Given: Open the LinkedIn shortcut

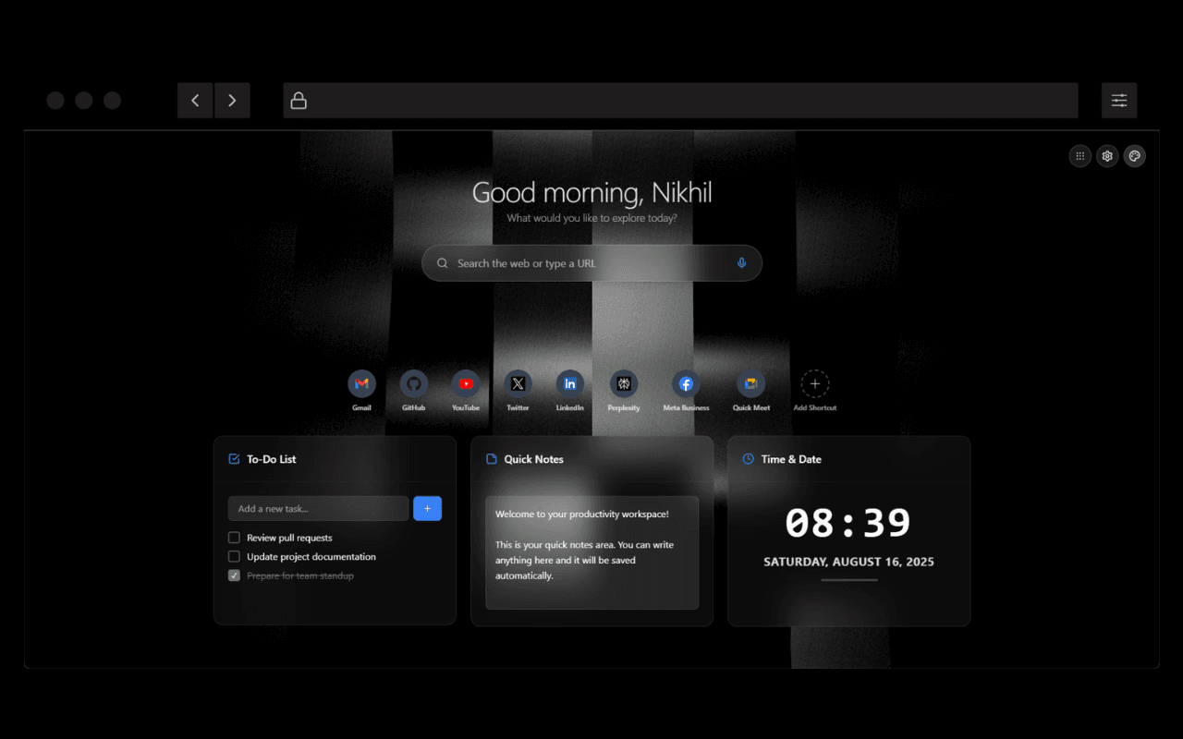Looking at the screenshot, I should click(x=570, y=385).
